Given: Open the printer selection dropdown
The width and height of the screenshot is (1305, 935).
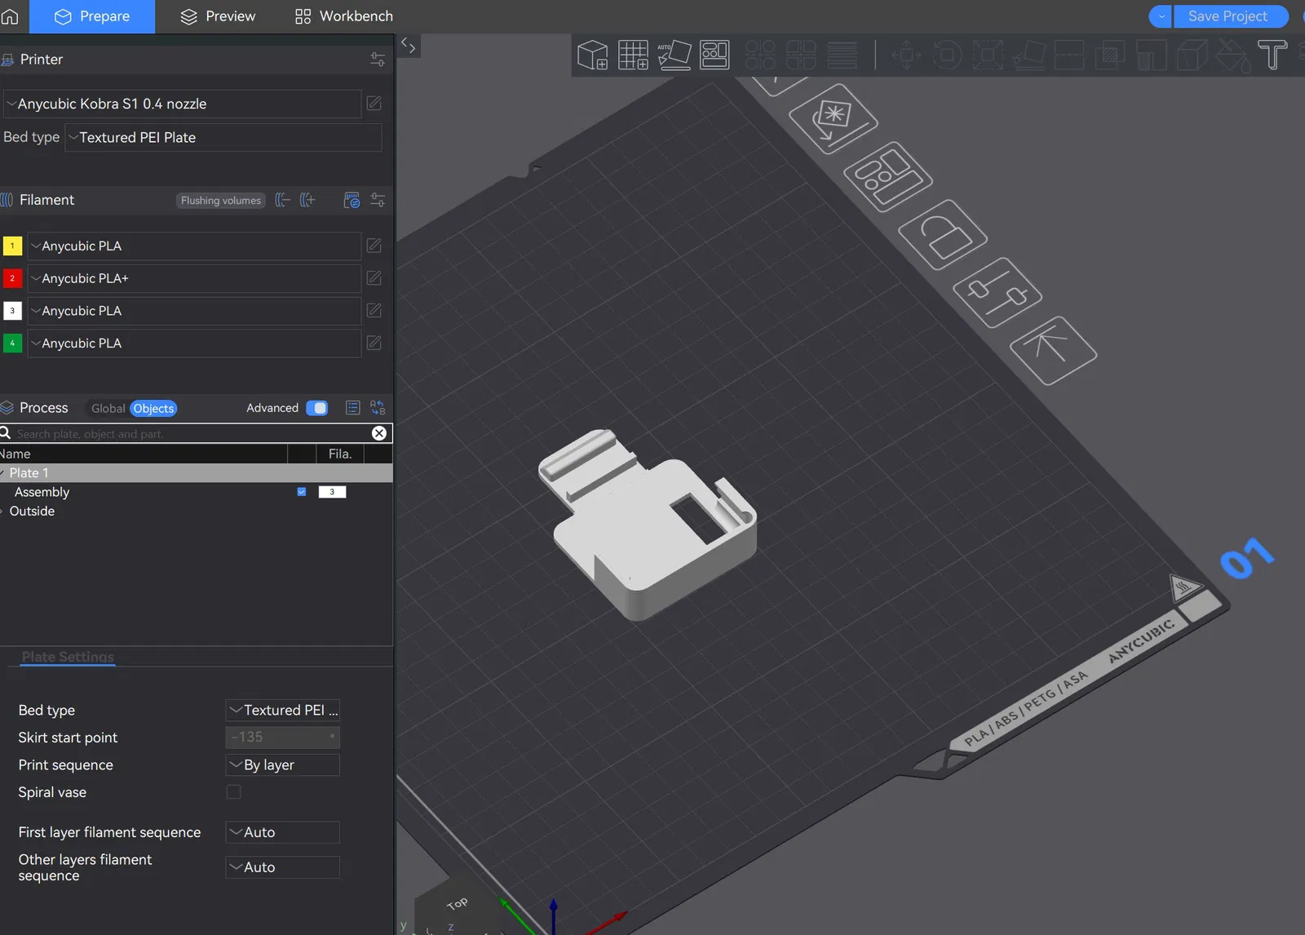Looking at the screenshot, I should click(183, 104).
